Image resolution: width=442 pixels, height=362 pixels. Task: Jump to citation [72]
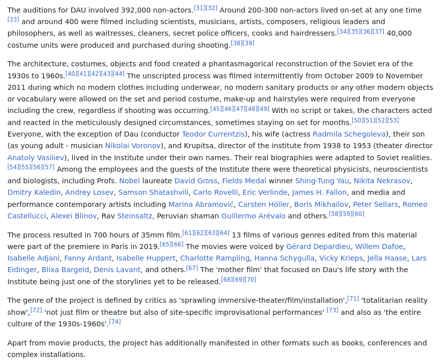(36, 310)
